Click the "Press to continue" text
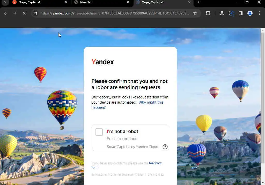The height and width of the screenshot is (185, 265). (122, 139)
